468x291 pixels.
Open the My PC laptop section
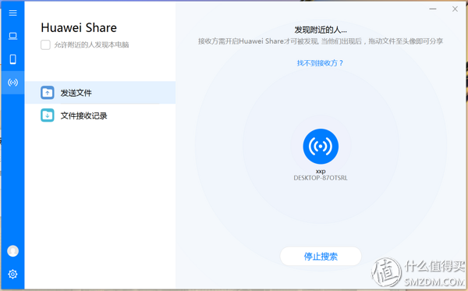click(x=12, y=36)
